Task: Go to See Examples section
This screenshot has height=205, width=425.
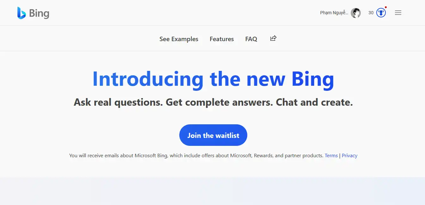Action: click(179, 39)
